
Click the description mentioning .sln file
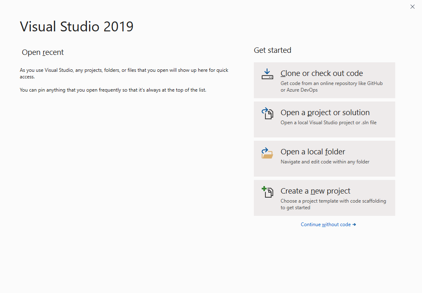[x=328, y=123]
